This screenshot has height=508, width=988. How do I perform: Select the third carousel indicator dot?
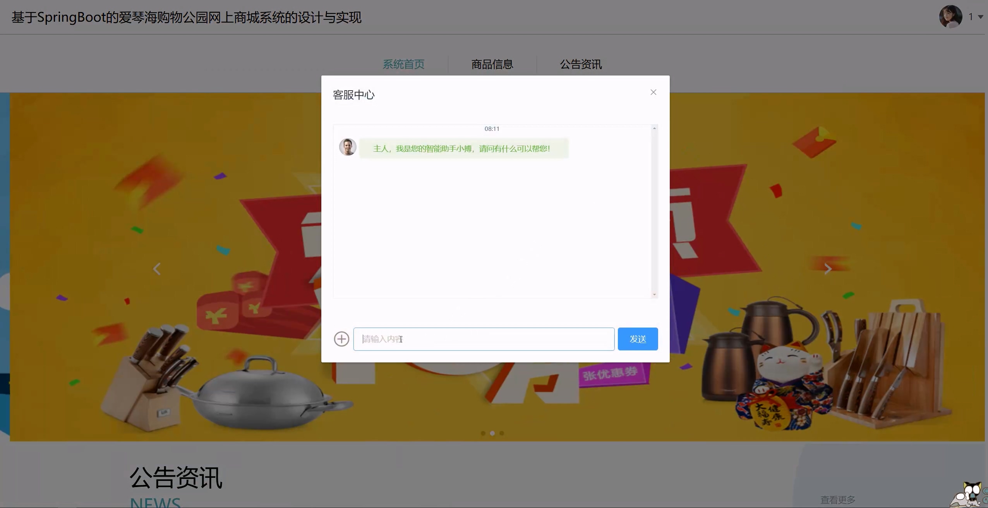pyautogui.click(x=502, y=433)
